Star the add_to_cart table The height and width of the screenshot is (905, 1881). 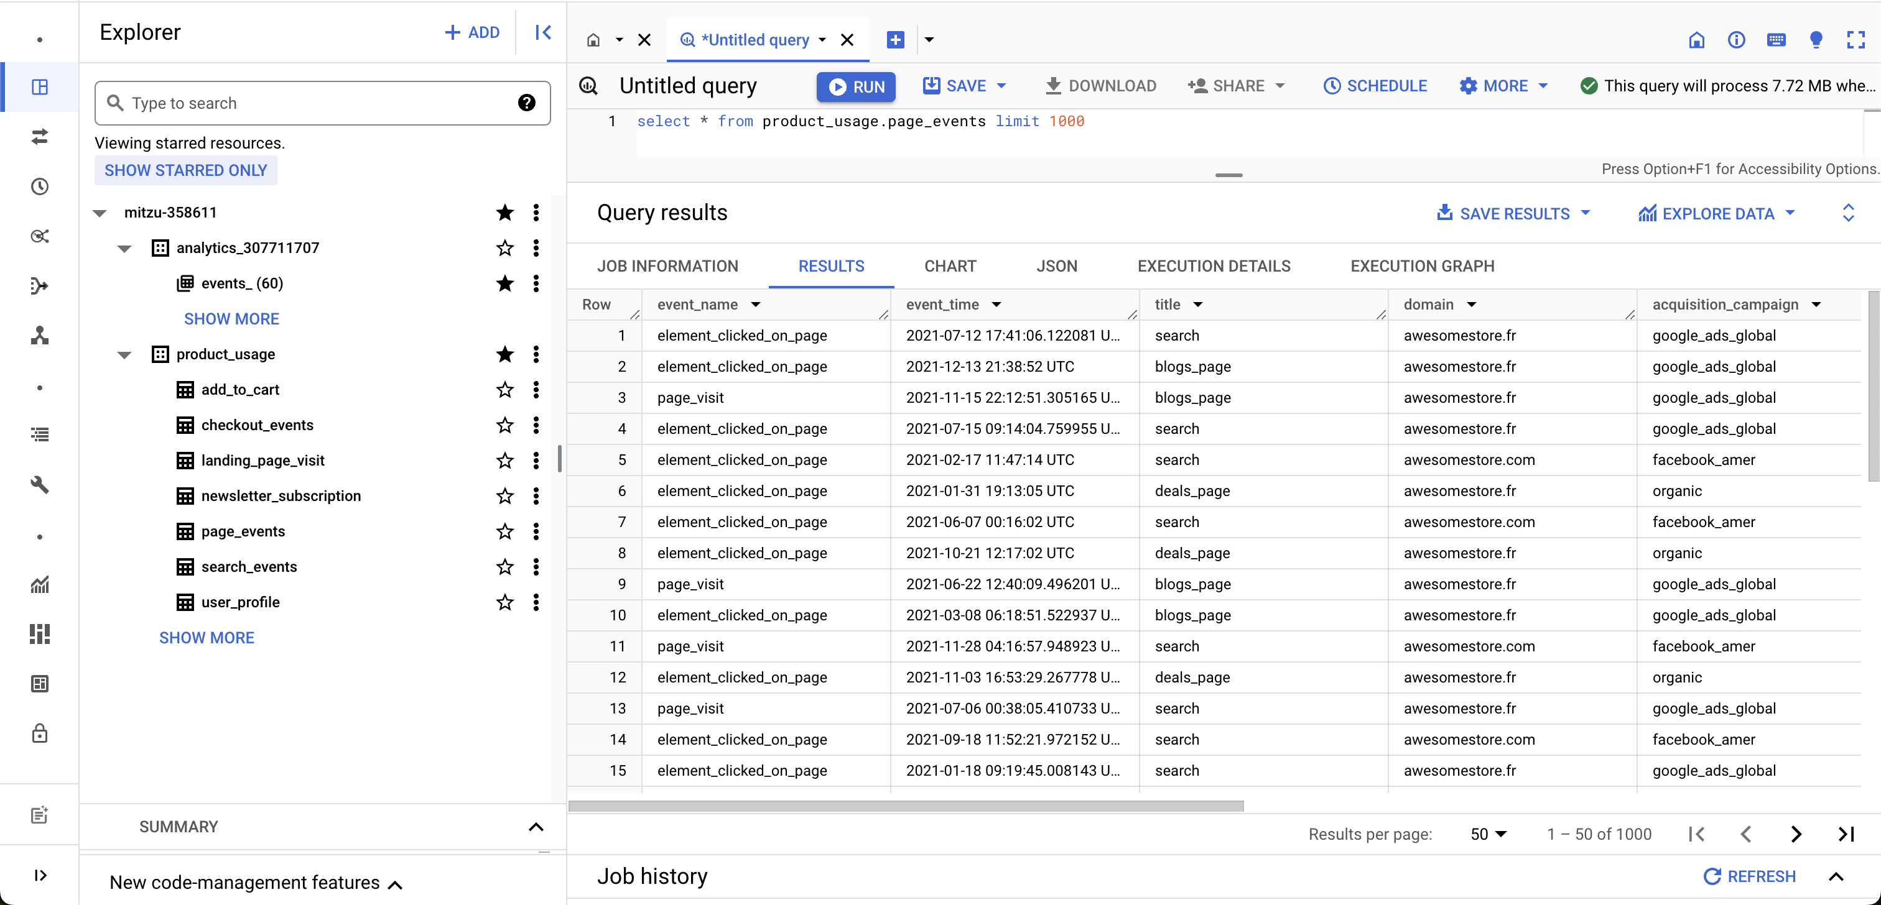coord(504,390)
